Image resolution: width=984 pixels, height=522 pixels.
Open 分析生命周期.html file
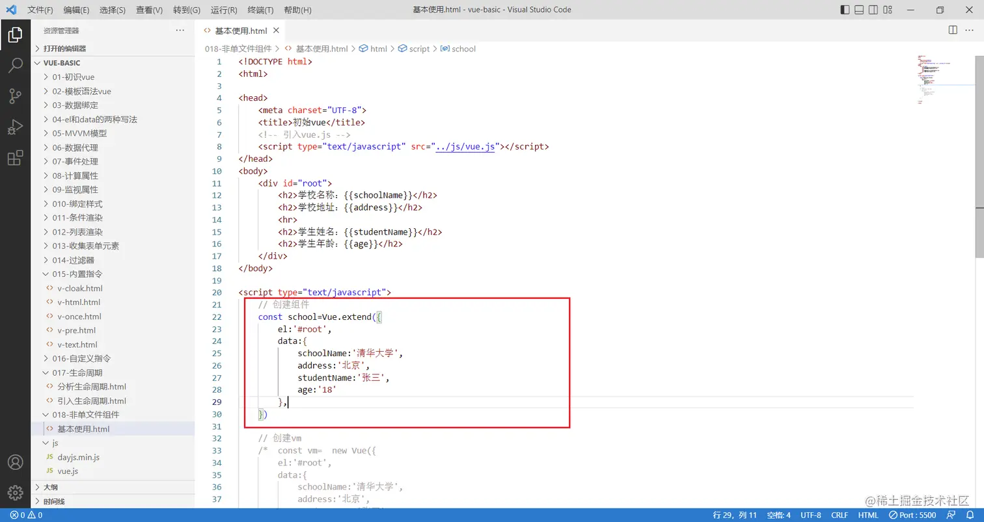coord(92,387)
